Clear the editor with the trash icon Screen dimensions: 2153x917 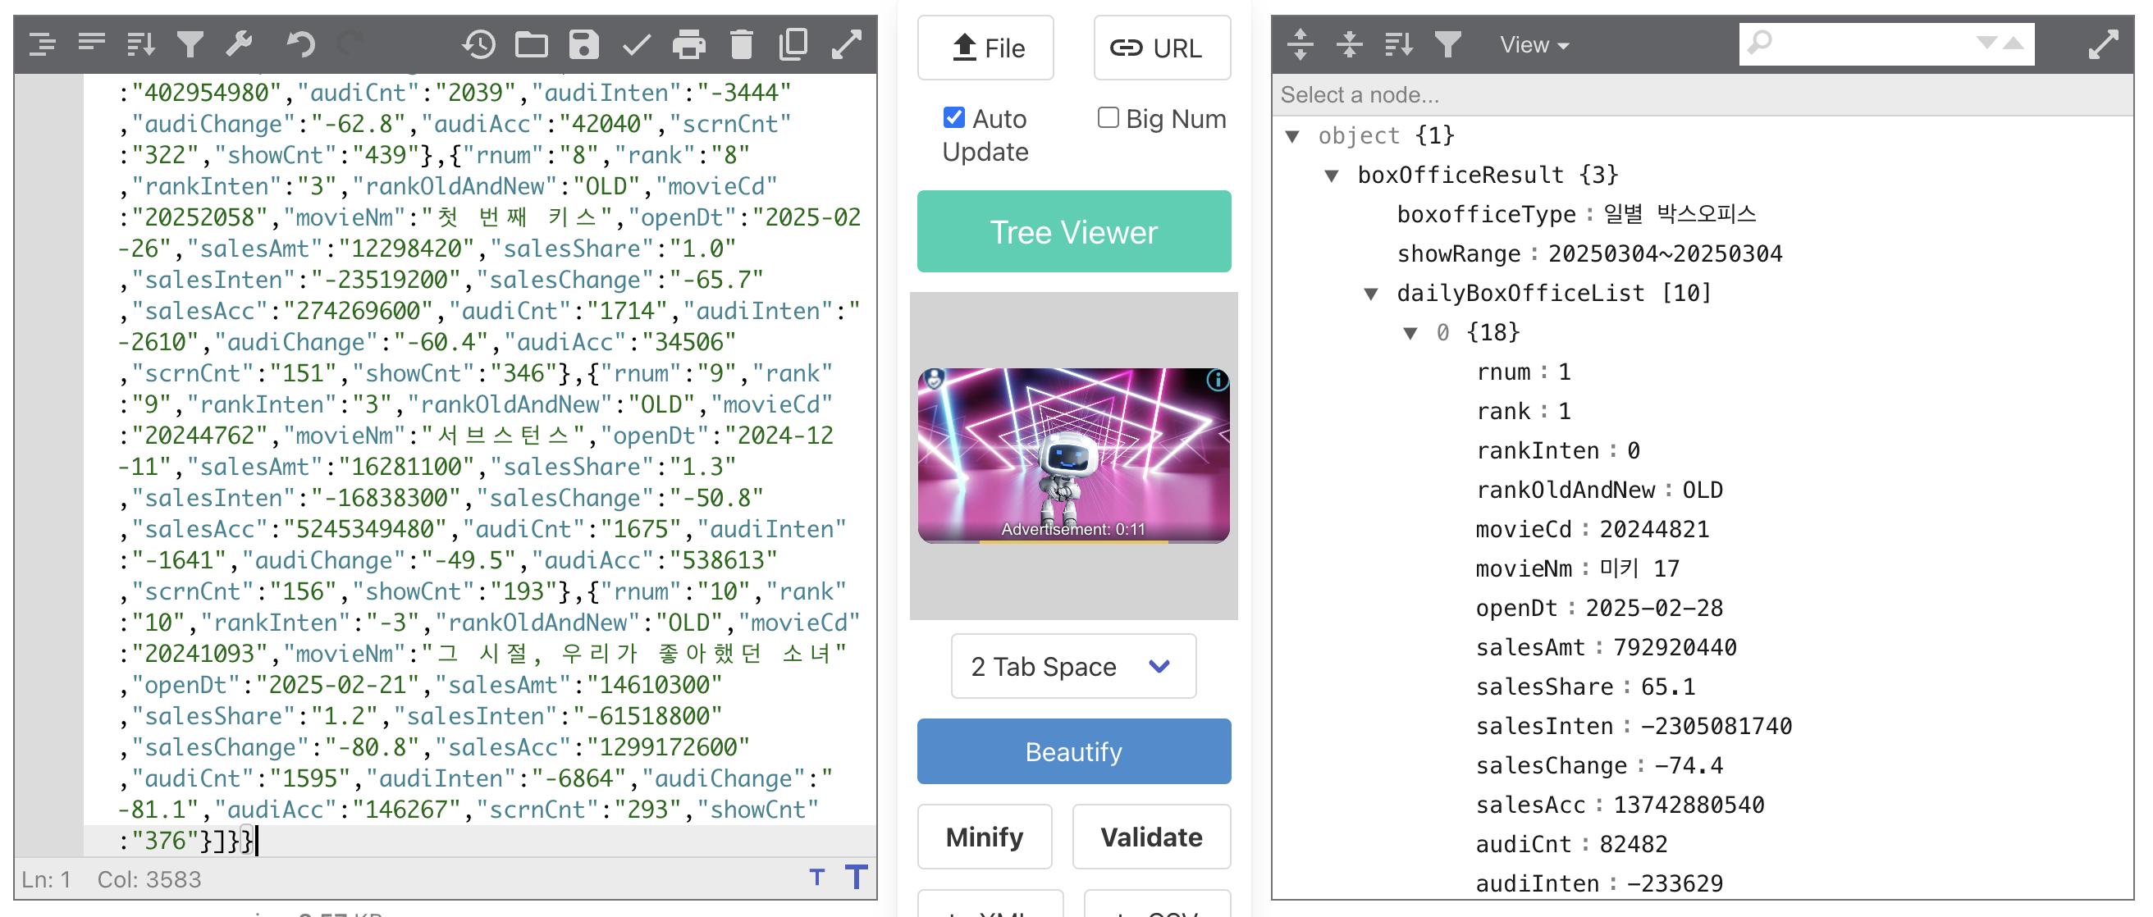[x=742, y=43]
